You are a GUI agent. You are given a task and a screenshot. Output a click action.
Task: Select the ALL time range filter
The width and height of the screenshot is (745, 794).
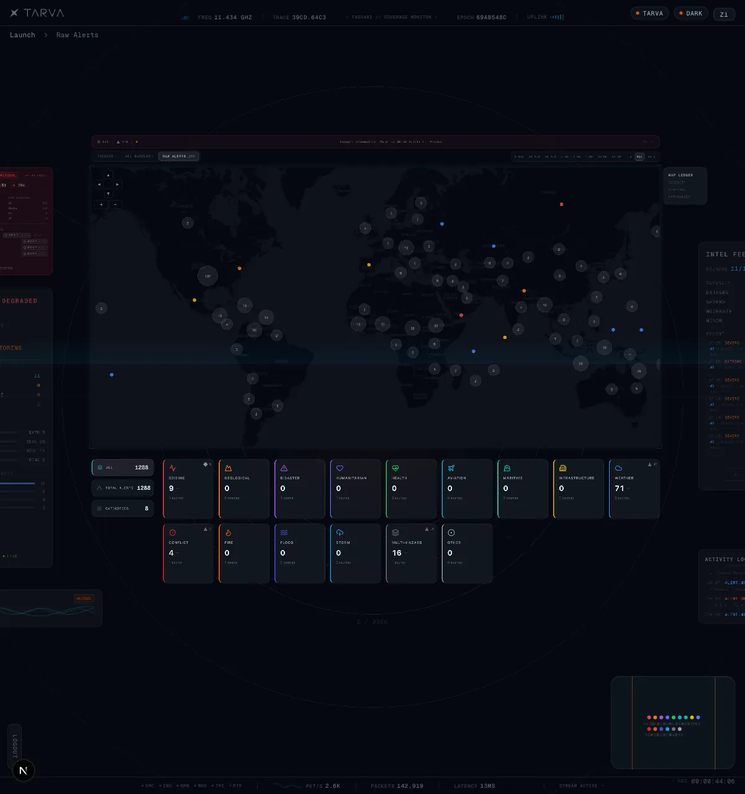pyautogui.click(x=639, y=157)
